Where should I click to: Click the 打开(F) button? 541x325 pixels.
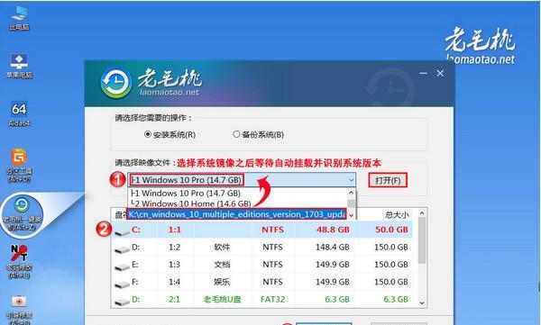click(388, 180)
